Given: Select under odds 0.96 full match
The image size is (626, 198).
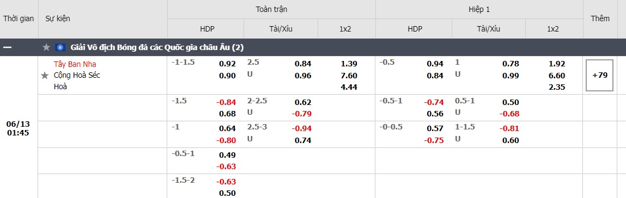Looking at the screenshot, I should pos(303,75).
